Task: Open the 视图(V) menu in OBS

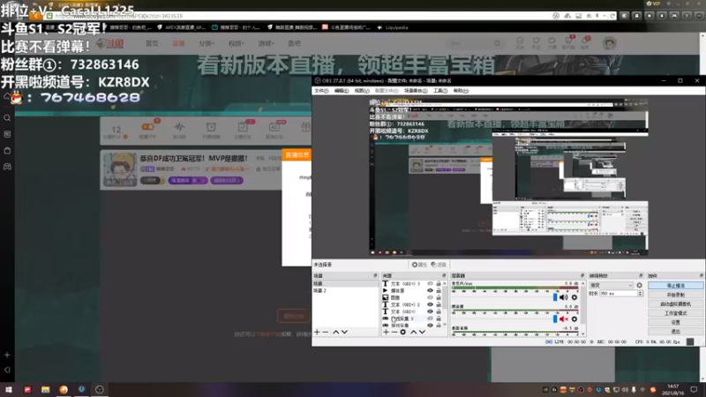Action: [362, 91]
